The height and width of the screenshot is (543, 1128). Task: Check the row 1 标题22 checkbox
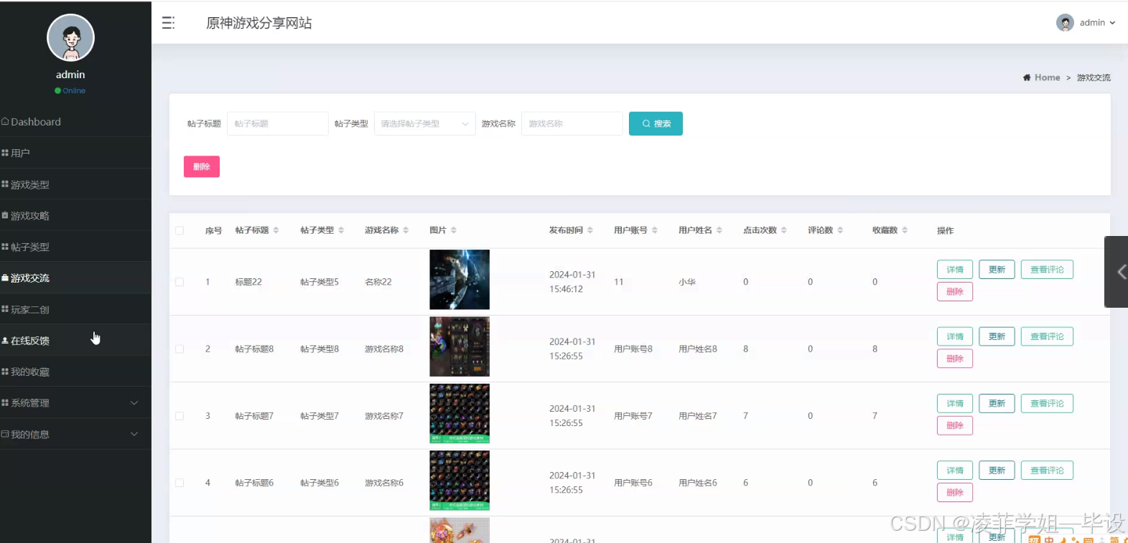tap(180, 282)
